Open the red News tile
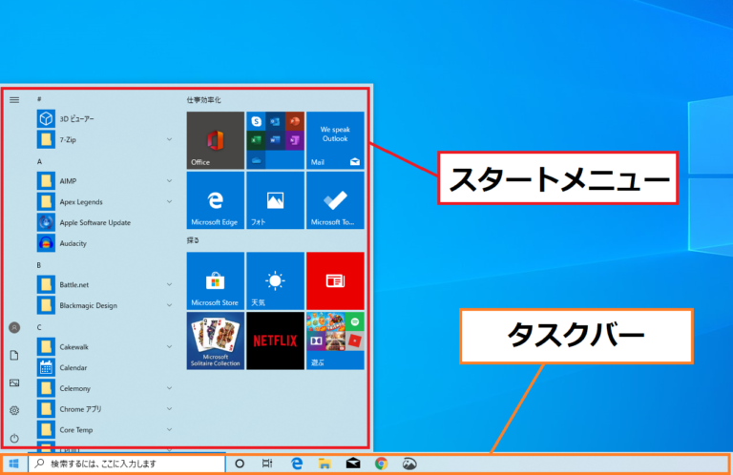Screen dimensions: 733x475 pyautogui.click(x=335, y=280)
